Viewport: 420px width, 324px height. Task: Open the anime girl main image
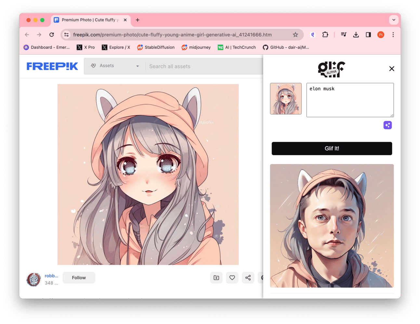(x=148, y=174)
